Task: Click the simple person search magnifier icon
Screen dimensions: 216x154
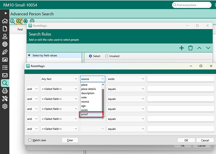Action: coord(13,21)
